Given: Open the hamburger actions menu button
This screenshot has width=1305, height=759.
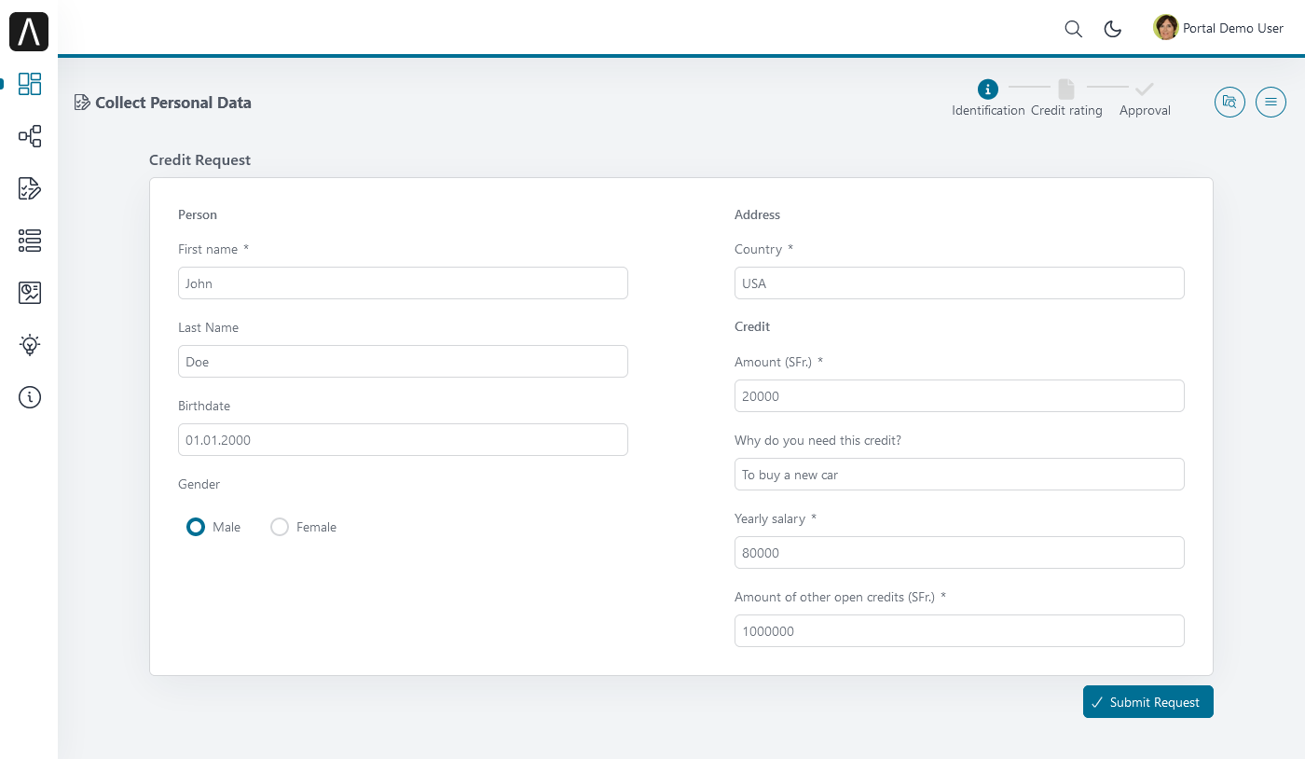Looking at the screenshot, I should (x=1271, y=102).
